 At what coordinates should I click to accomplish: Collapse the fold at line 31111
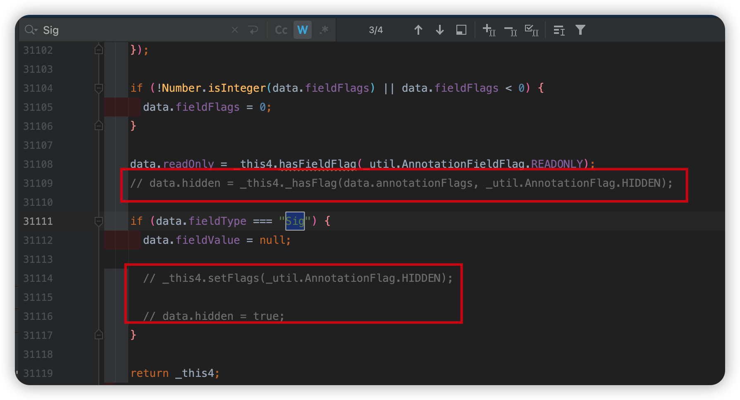pos(98,221)
